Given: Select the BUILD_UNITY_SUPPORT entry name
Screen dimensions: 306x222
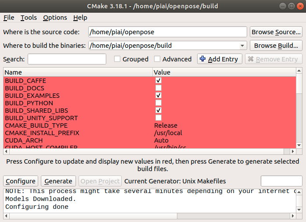Looking at the screenshot, I should (x=41, y=118).
